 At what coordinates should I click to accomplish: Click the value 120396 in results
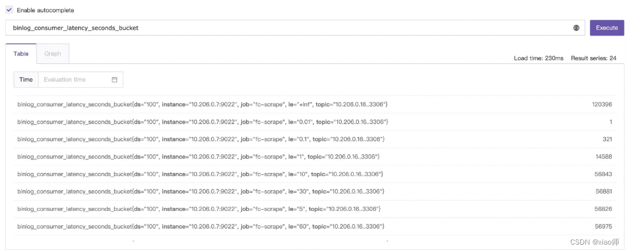coord(602,105)
